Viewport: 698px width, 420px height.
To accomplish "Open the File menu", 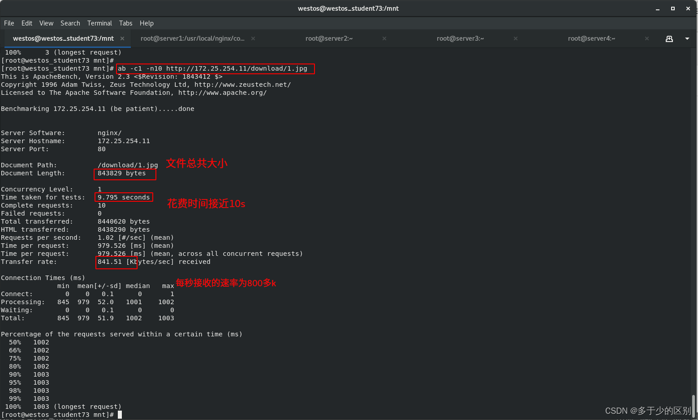I will click(x=9, y=23).
